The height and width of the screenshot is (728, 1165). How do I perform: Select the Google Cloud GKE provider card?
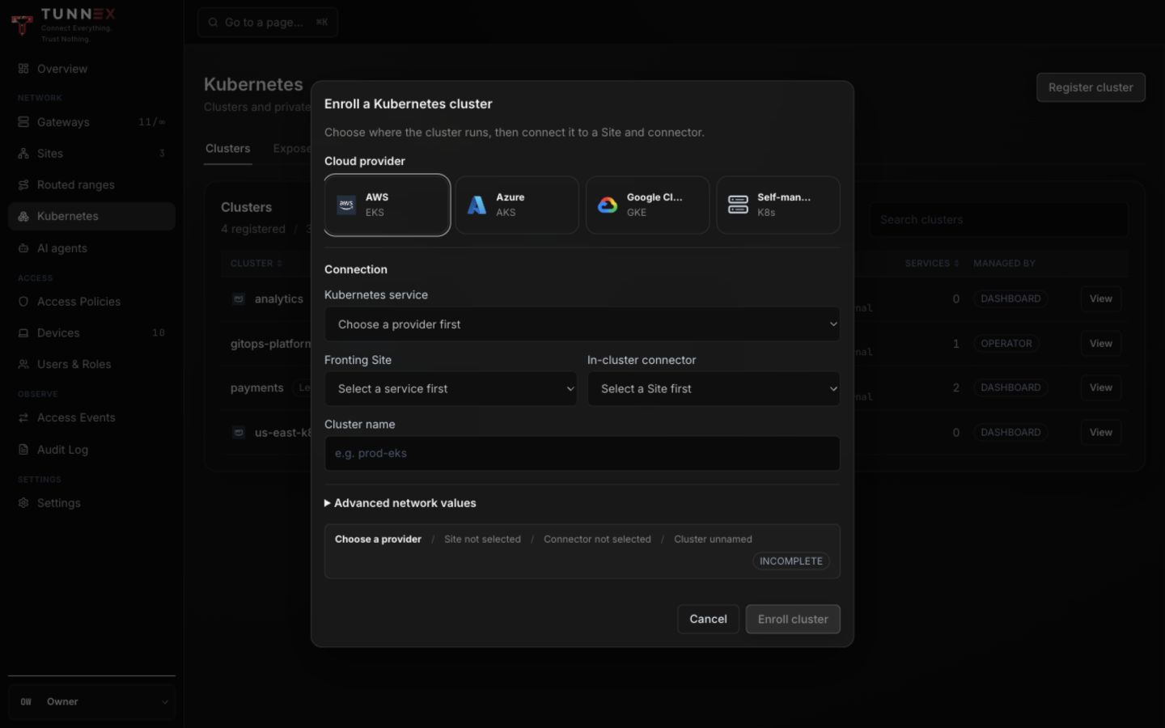pyautogui.click(x=648, y=205)
